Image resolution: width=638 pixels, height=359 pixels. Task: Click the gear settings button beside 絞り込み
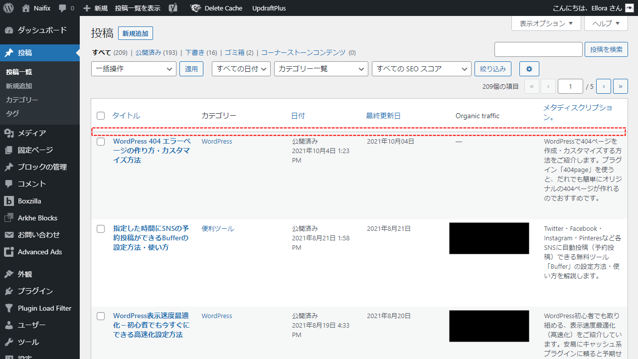529,69
